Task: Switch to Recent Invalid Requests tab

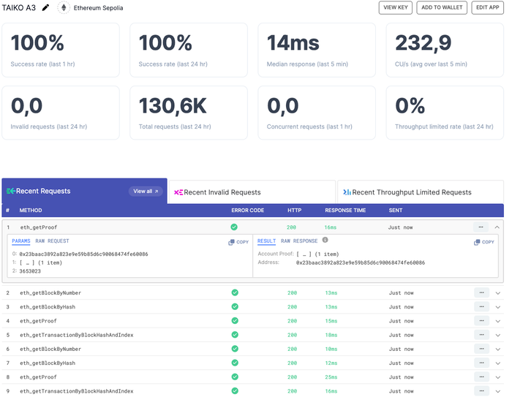Action: 252,192
